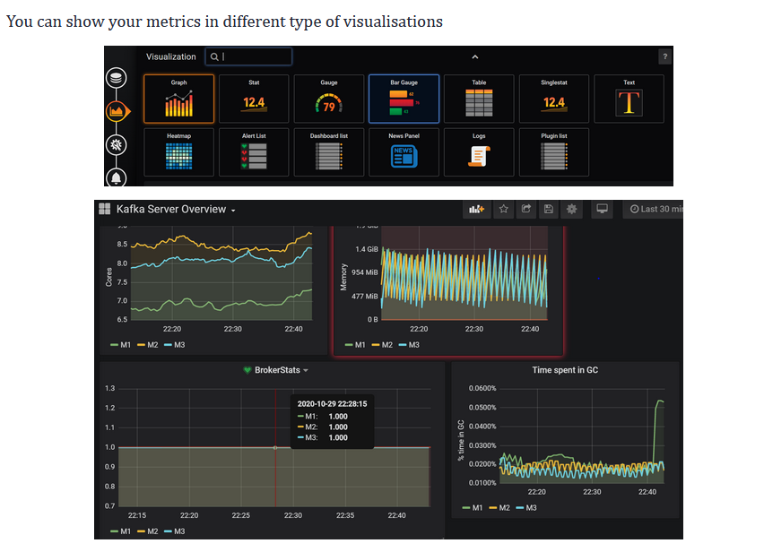This screenshot has width=764, height=552.
Task: Focus the Visualization search input field
Action: point(248,56)
